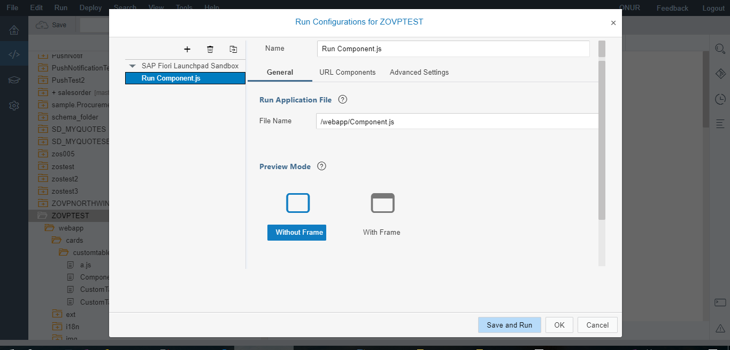The height and width of the screenshot is (350, 730).
Task: Open the Search pane magnifier icon
Action: [x=720, y=49]
